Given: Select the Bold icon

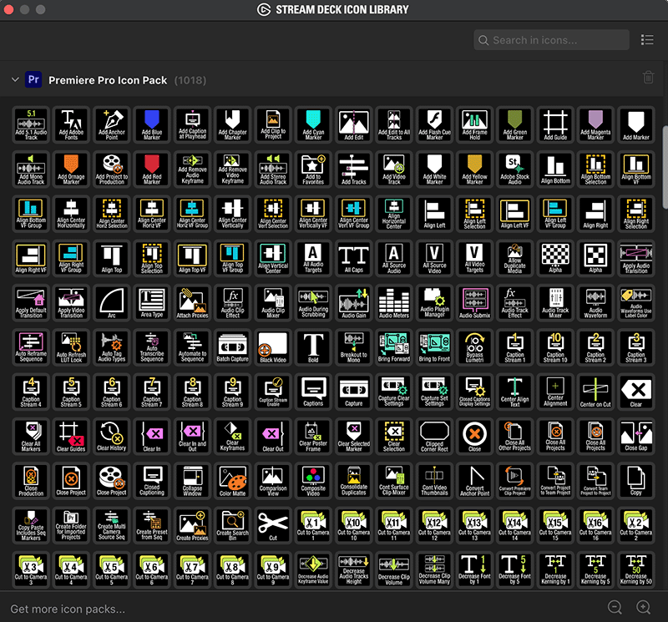Looking at the screenshot, I should click(313, 347).
